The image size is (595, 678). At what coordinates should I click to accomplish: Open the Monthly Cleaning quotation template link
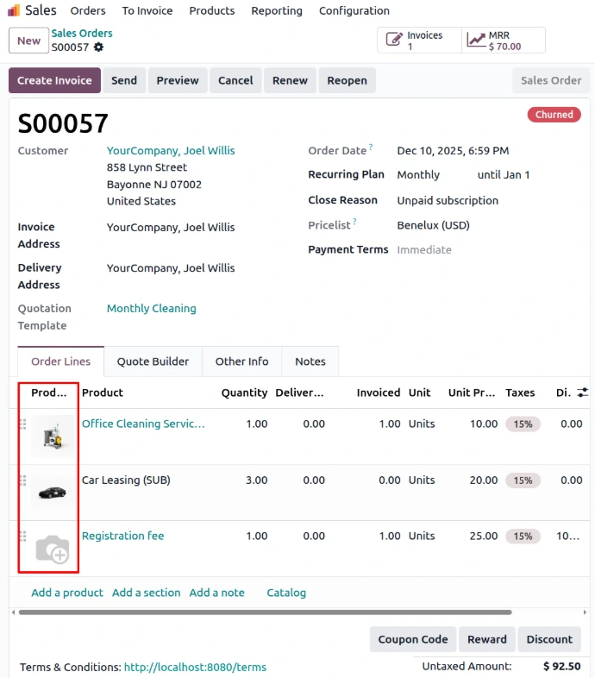tap(151, 308)
